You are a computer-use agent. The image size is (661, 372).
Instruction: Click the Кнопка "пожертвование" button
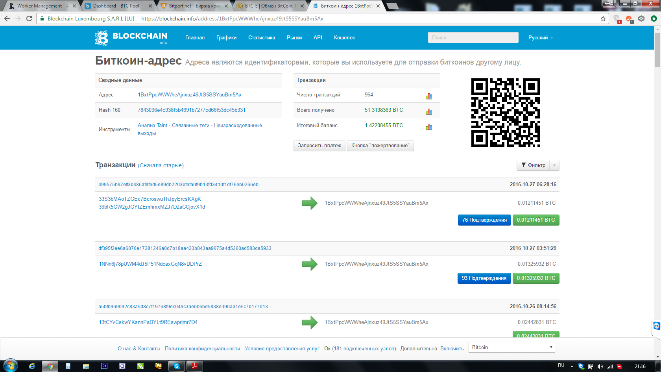point(380,146)
